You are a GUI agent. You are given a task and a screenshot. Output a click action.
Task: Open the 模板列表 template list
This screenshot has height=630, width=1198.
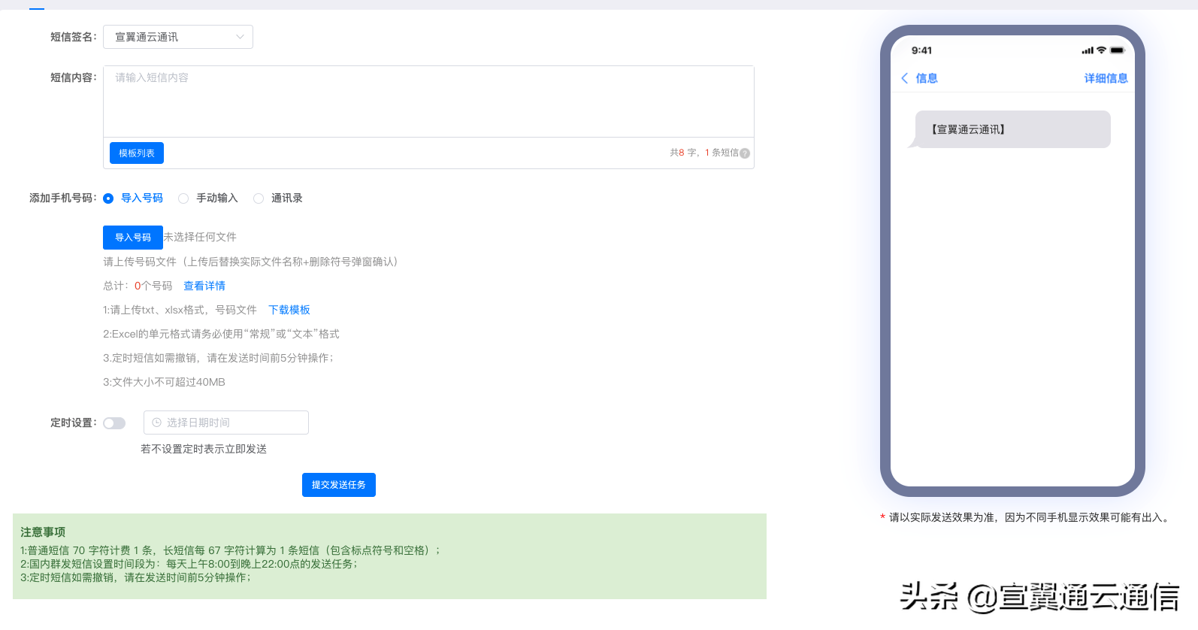click(x=136, y=153)
